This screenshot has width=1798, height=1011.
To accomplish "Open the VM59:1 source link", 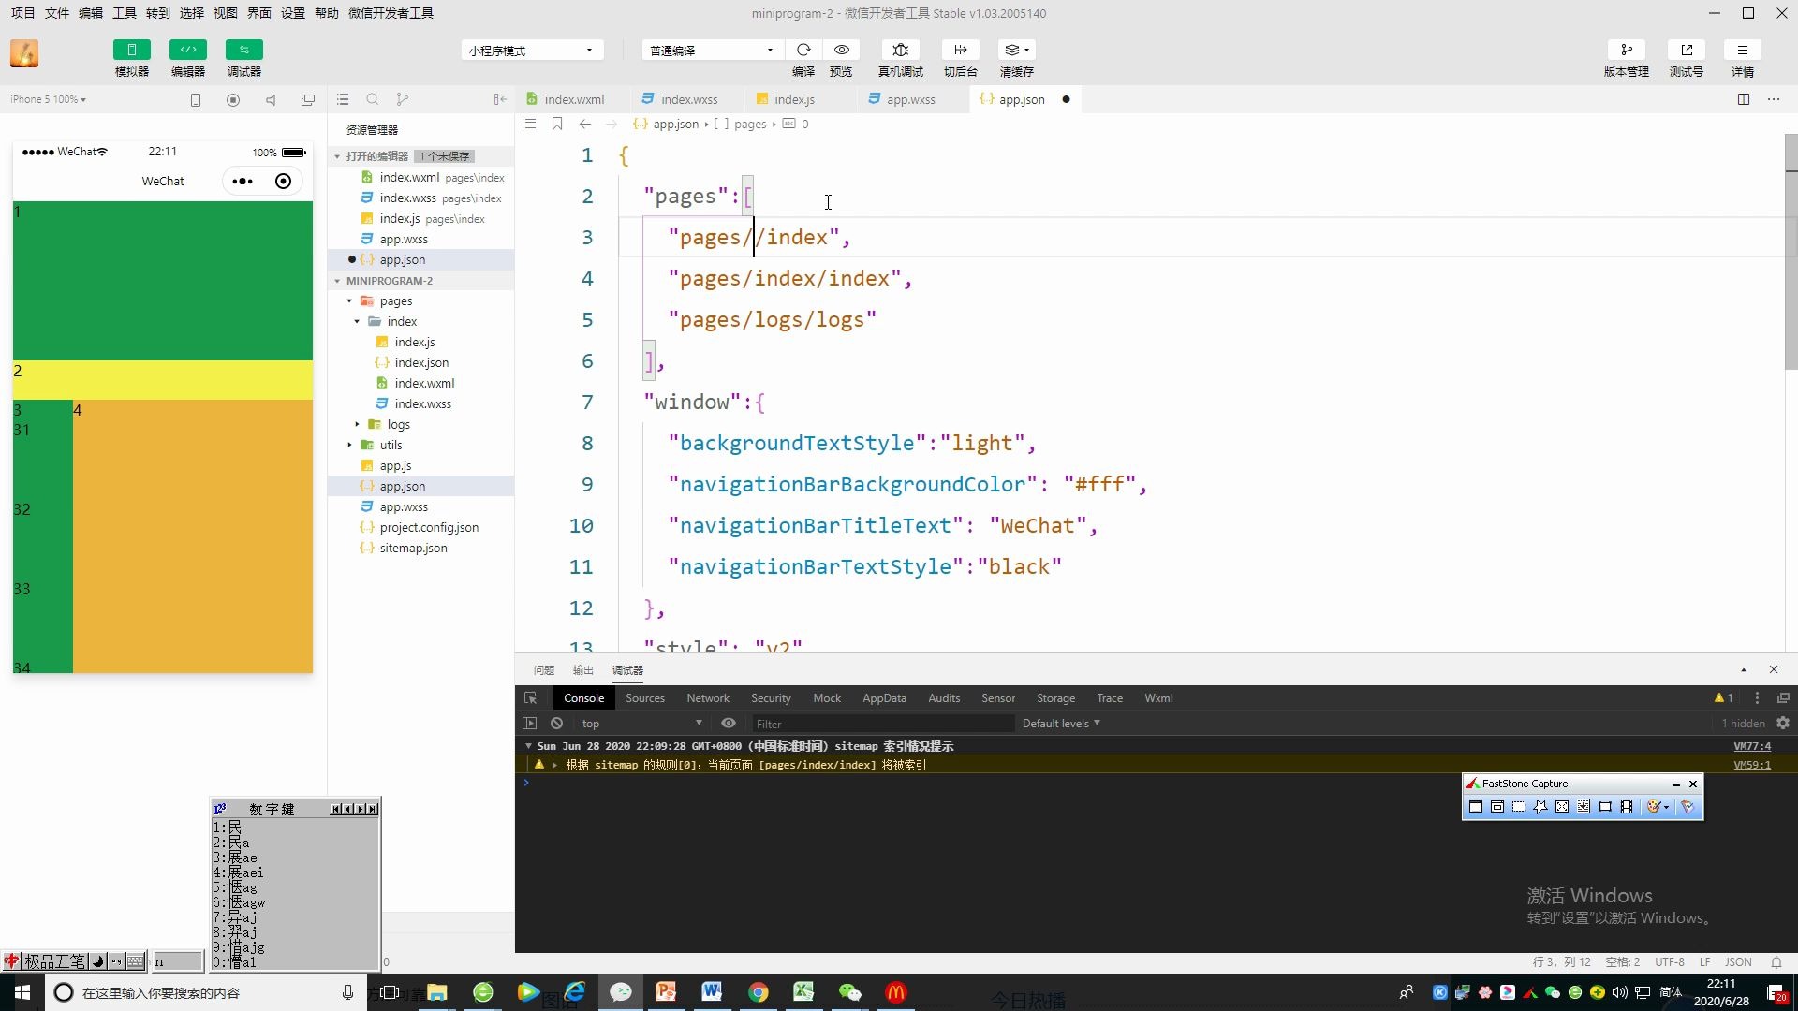I will (x=1752, y=766).
